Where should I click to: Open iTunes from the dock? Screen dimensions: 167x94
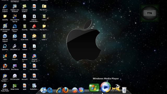43,90
